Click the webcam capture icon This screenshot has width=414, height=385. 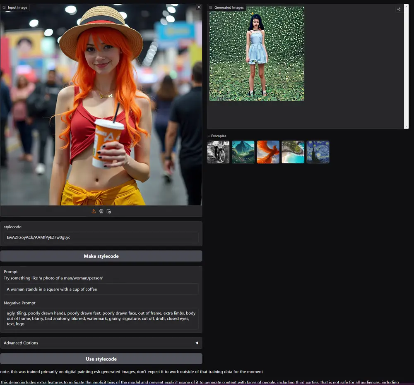pyautogui.click(x=101, y=211)
